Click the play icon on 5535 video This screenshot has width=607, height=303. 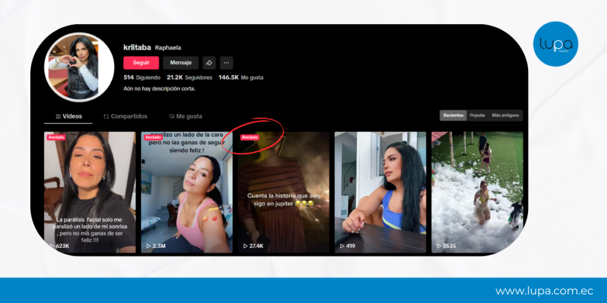[x=439, y=246]
